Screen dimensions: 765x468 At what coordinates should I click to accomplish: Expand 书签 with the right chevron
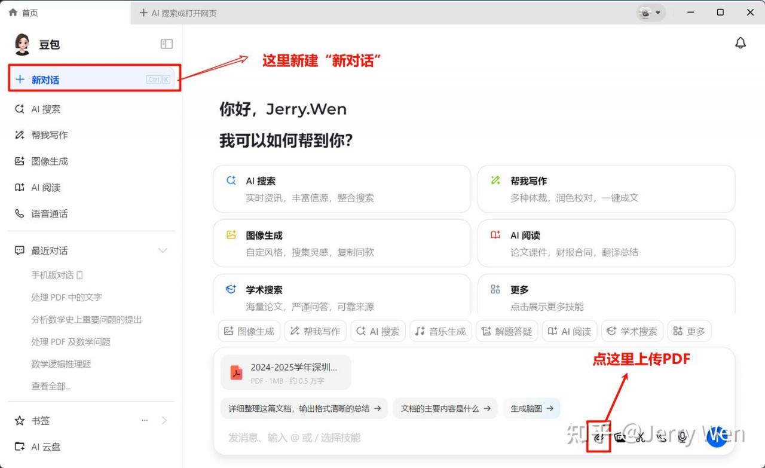pos(164,421)
